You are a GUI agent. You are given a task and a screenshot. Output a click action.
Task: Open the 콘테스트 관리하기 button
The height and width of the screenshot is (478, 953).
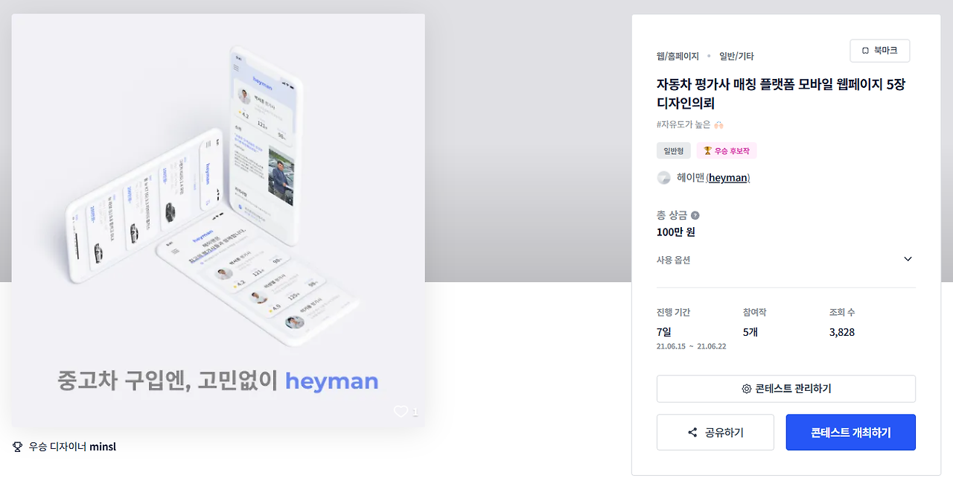click(785, 389)
